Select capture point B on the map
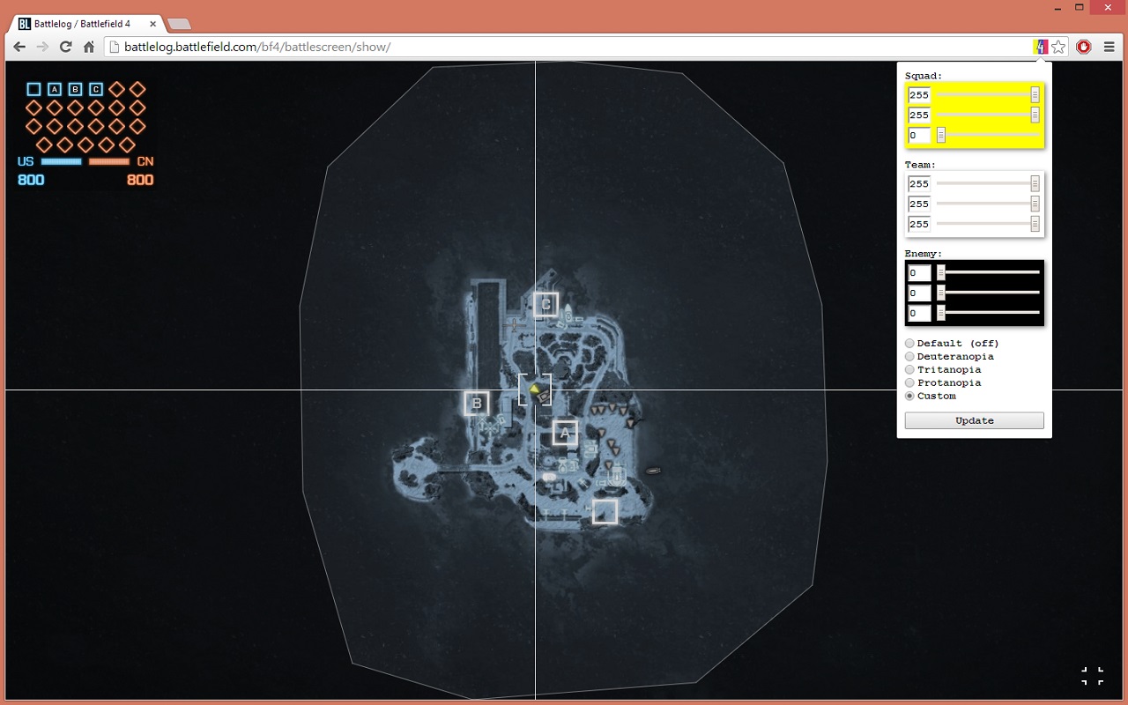 point(477,404)
